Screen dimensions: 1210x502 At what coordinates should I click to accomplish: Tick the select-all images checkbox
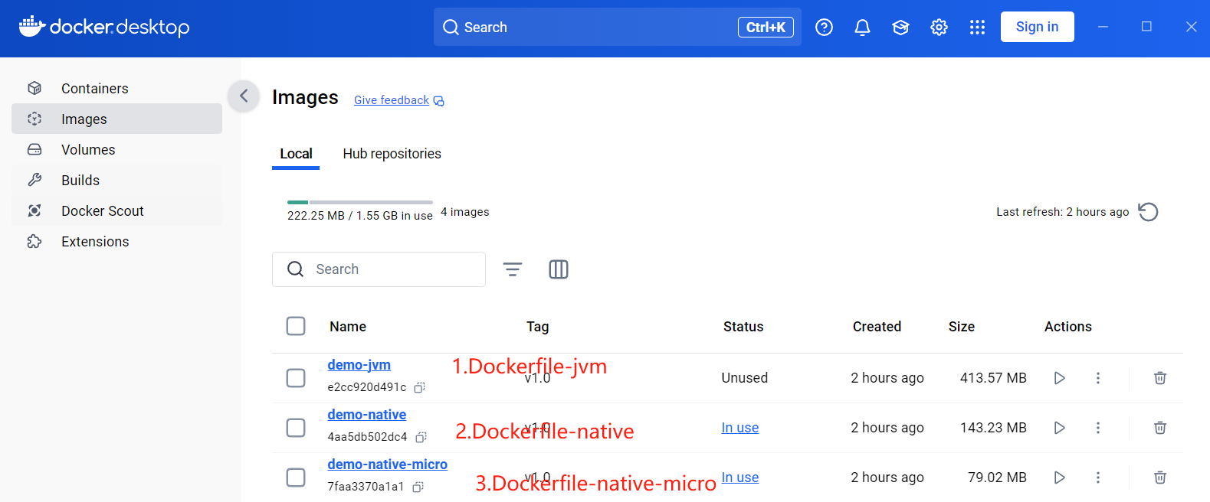click(296, 326)
